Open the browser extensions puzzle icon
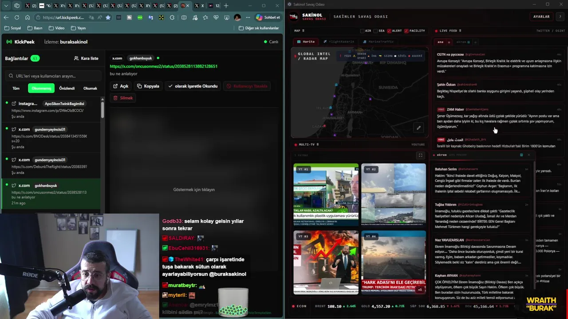The image size is (568, 319). 171,17
